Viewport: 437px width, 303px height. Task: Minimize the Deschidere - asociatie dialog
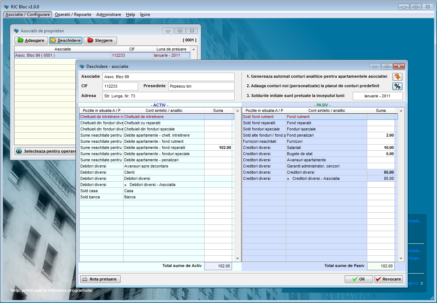click(x=375, y=66)
